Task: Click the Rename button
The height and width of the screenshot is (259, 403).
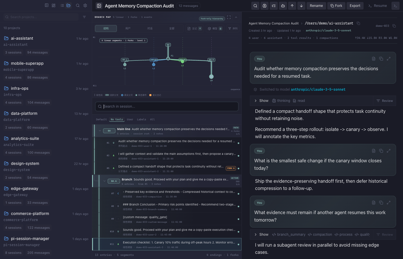Action: (x=316, y=6)
